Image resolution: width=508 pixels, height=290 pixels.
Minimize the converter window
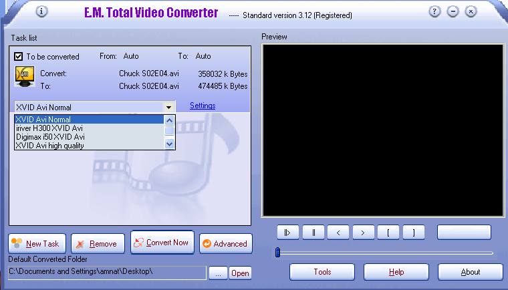(x=453, y=11)
